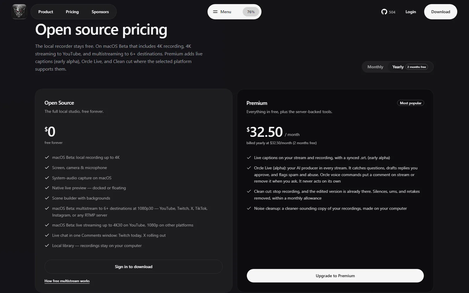Open the GitHub repository icon
Image resolution: width=469 pixels, height=293 pixels.
click(x=384, y=12)
